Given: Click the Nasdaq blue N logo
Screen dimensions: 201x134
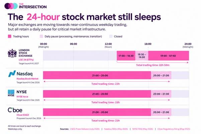Looking at the screenshot, I should point(12,74).
